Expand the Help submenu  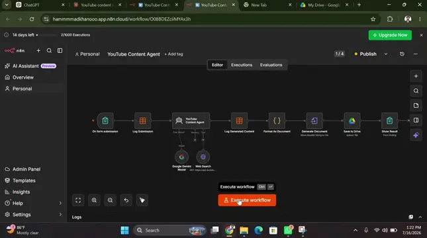coord(60,203)
